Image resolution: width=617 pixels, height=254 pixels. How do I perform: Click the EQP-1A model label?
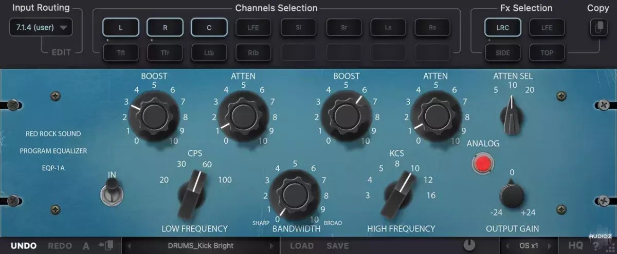[54, 168]
